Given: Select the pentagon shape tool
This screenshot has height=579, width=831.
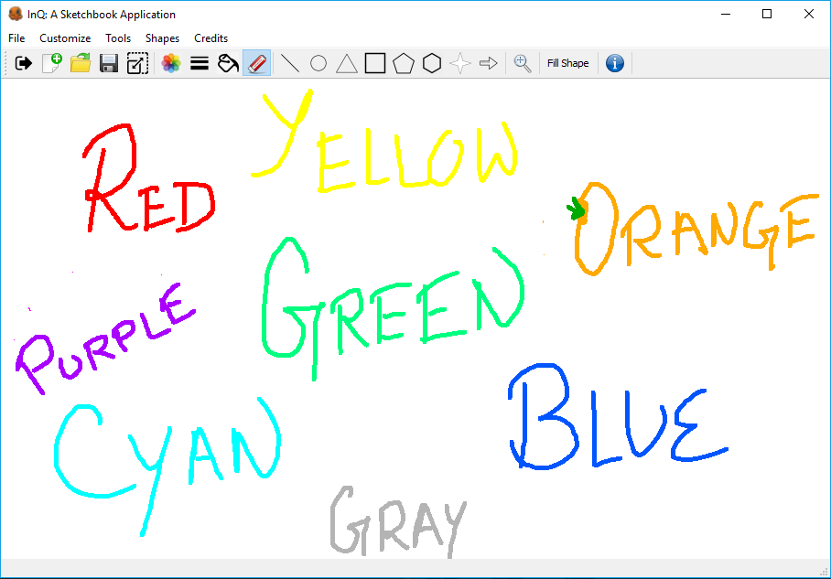Looking at the screenshot, I should pyautogui.click(x=404, y=63).
